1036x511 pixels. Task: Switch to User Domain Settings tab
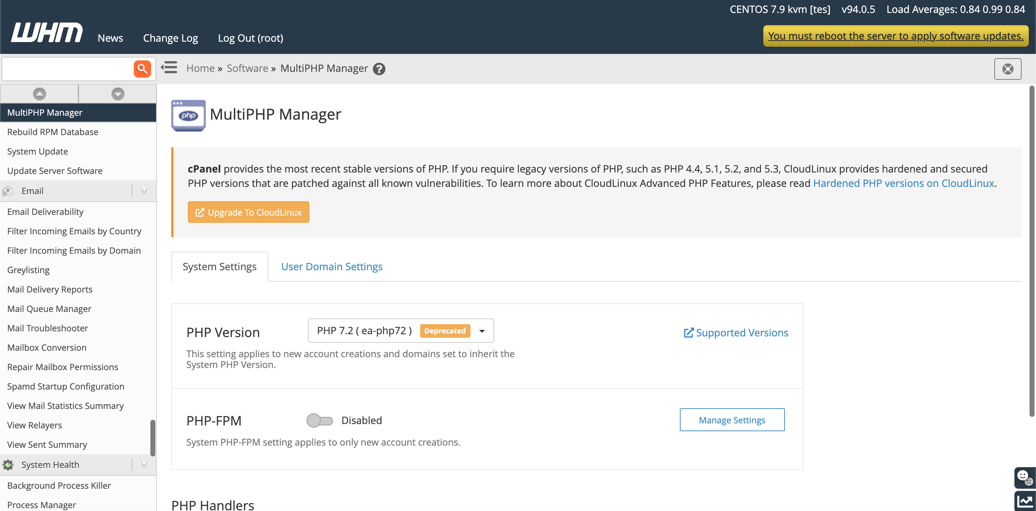tap(332, 266)
